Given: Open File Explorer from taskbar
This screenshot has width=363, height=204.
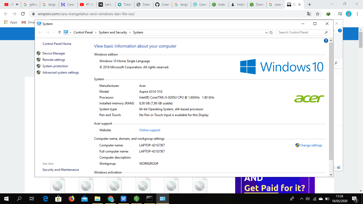Looking at the screenshot, I should (x=98, y=198).
